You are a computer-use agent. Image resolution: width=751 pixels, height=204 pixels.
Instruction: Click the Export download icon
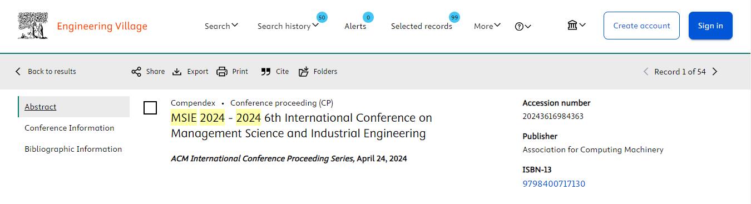(177, 72)
